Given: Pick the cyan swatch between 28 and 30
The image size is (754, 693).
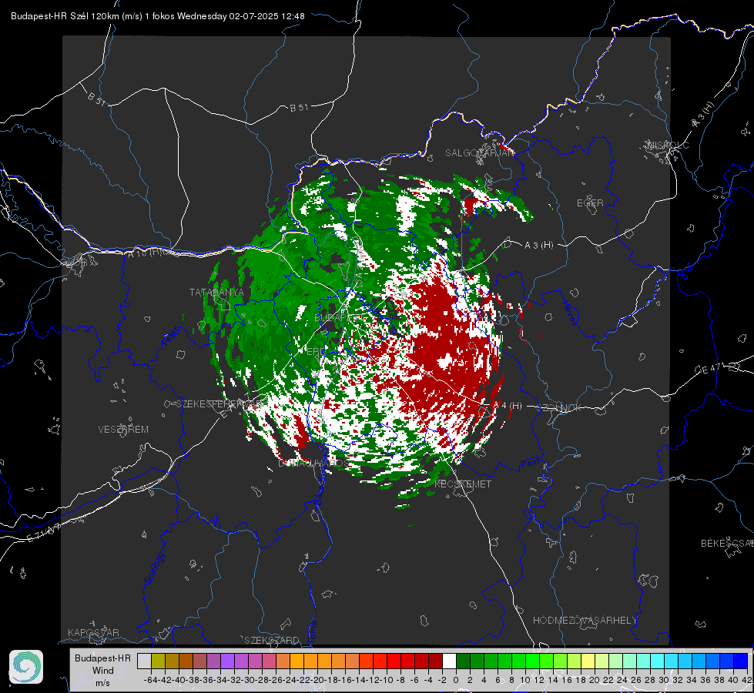Looking at the screenshot, I should [658, 661].
